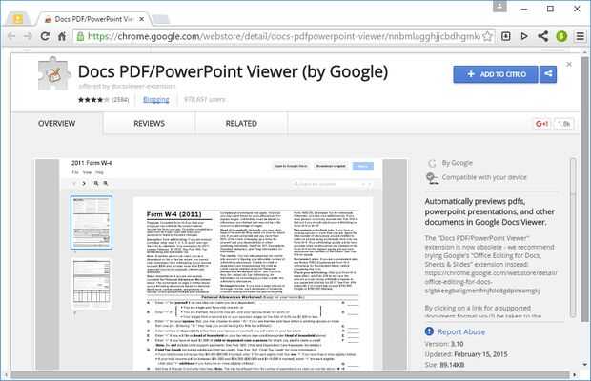Go forward with the browser forward arrow
This screenshot has height=381, width=591.
(28, 36)
